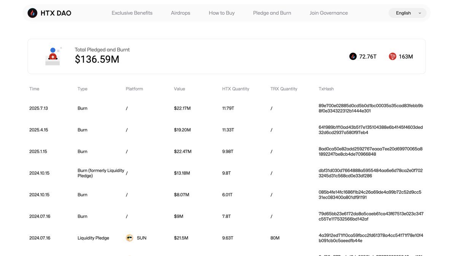This screenshot has width=456, height=256.
Task: Click the HTX quantity 6.01T
Action: click(x=227, y=195)
